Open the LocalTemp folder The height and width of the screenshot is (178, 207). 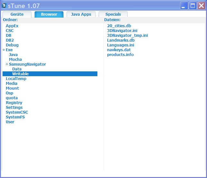(x=16, y=79)
